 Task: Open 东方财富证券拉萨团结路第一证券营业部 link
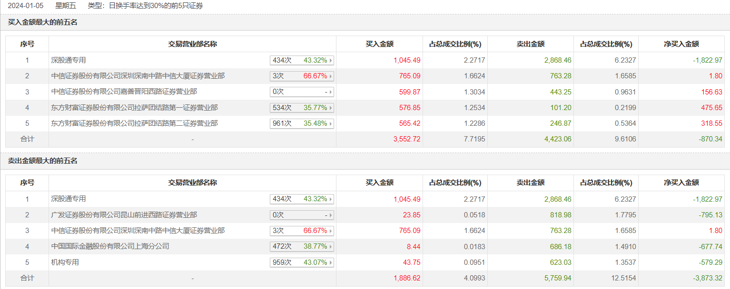coord(134,108)
